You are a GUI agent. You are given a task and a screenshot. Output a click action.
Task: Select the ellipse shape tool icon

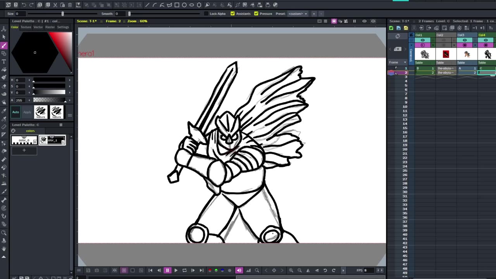(191, 5)
